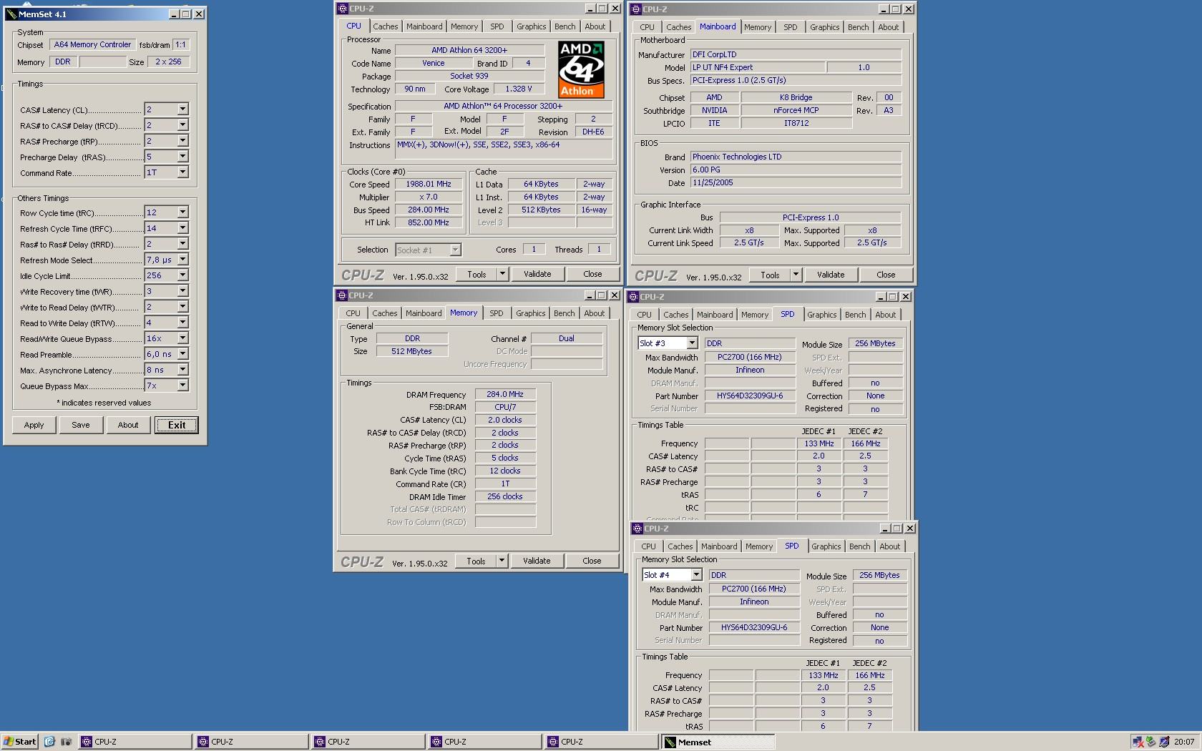Open Slot #4 memory slot selector
Image resolution: width=1202 pixels, height=751 pixels.
click(696, 575)
